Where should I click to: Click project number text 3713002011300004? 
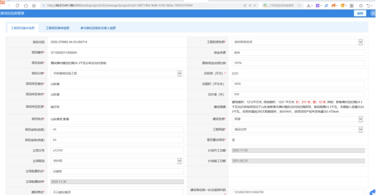(x=63, y=53)
